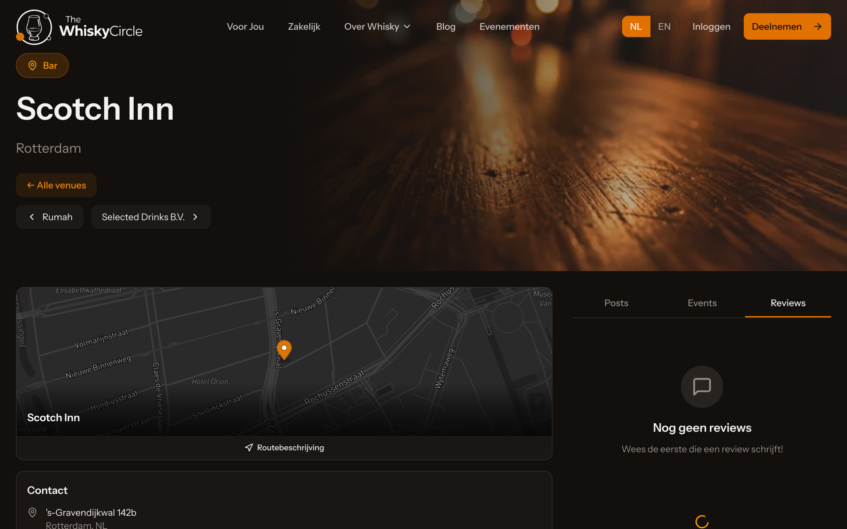847x529 pixels.
Task: Click the location pin beside 's-Gravendijkwal address
Action: (32, 512)
